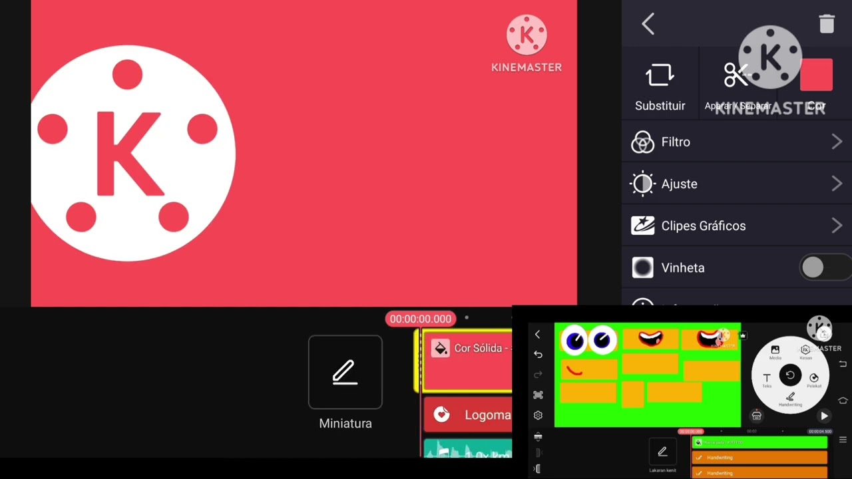This screenshot has width=852, height=479.
Task: Click the 00:00:04.500 end time label
Action: (x=819, y=431)
